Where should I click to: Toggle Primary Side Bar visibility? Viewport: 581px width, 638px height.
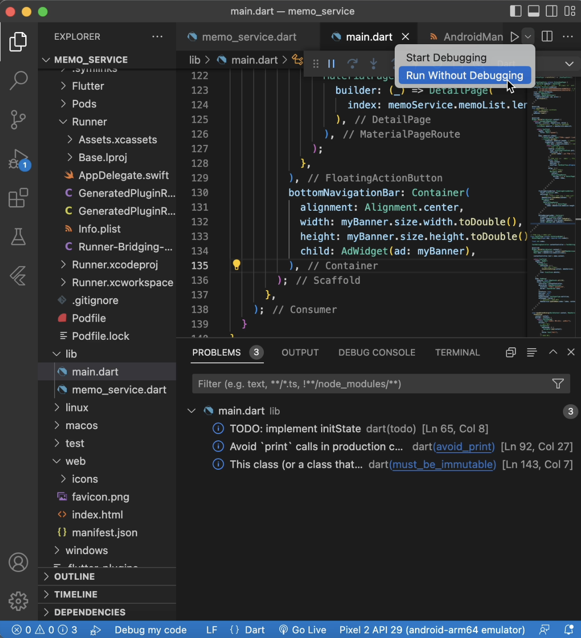coord(516,11)
